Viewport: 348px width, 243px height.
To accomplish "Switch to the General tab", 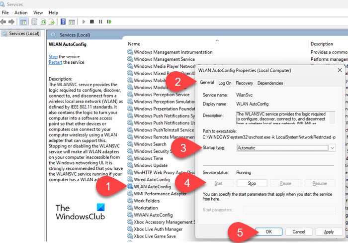I will [207, 83].
